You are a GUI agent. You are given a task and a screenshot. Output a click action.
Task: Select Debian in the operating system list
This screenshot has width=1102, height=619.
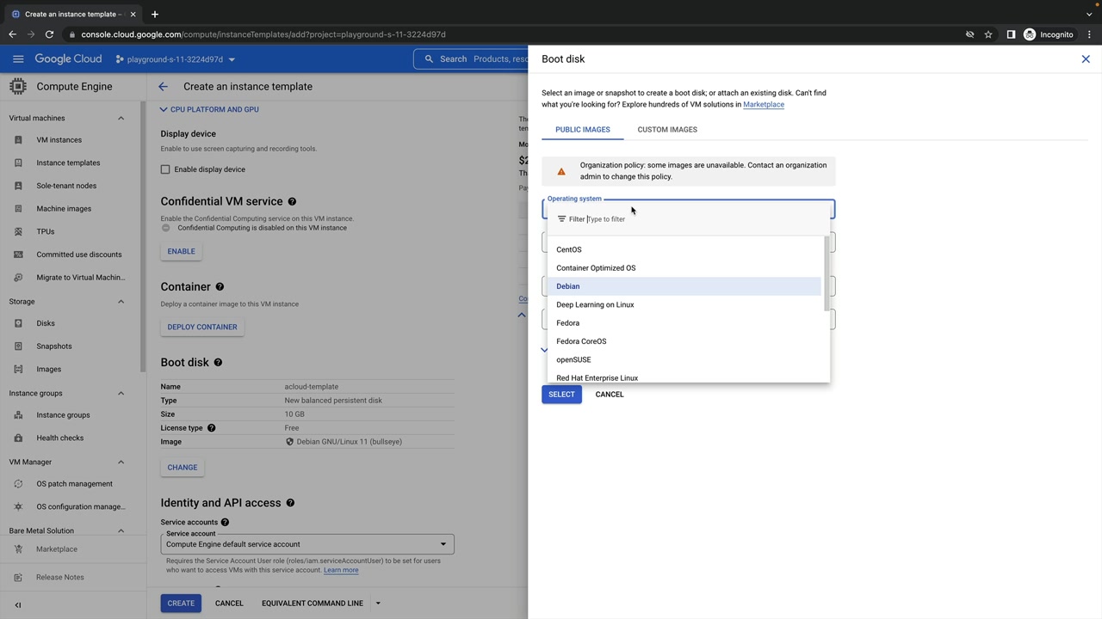684,286
